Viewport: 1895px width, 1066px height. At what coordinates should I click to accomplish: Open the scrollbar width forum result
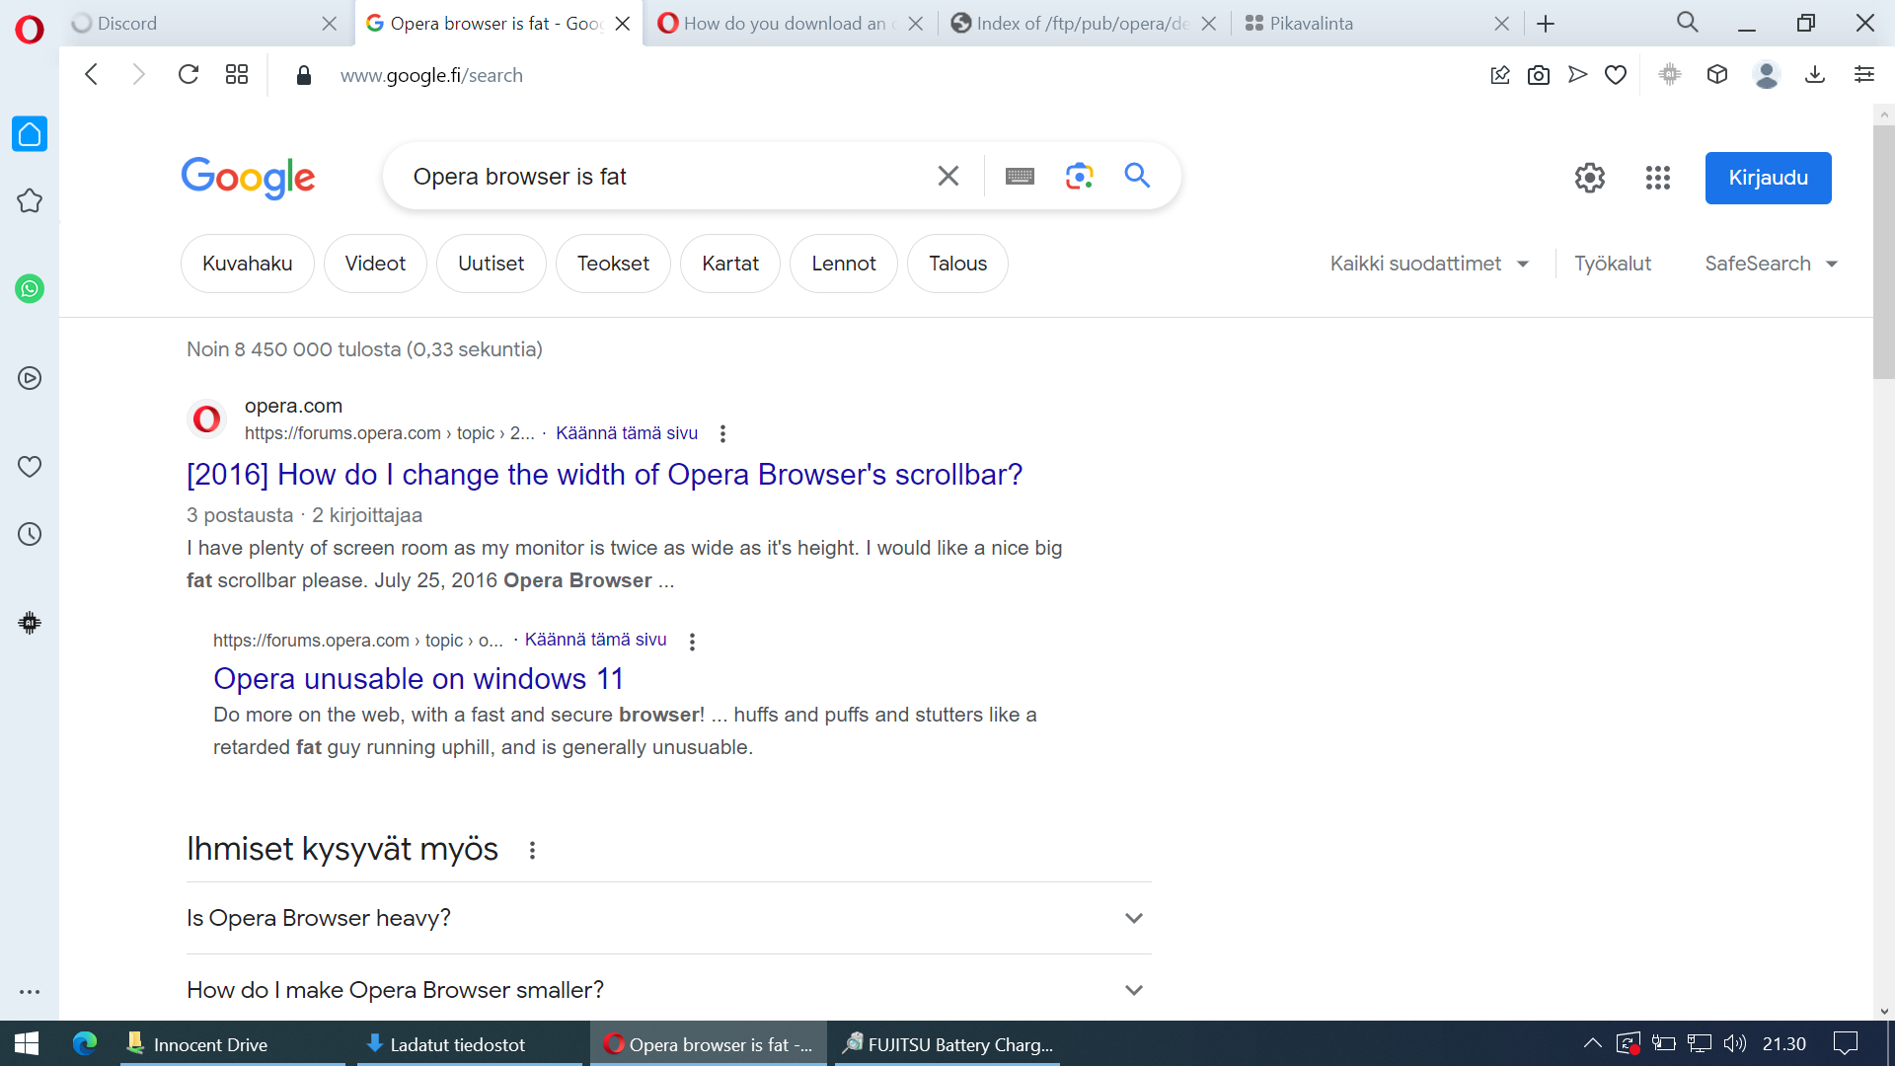(605, 475)
